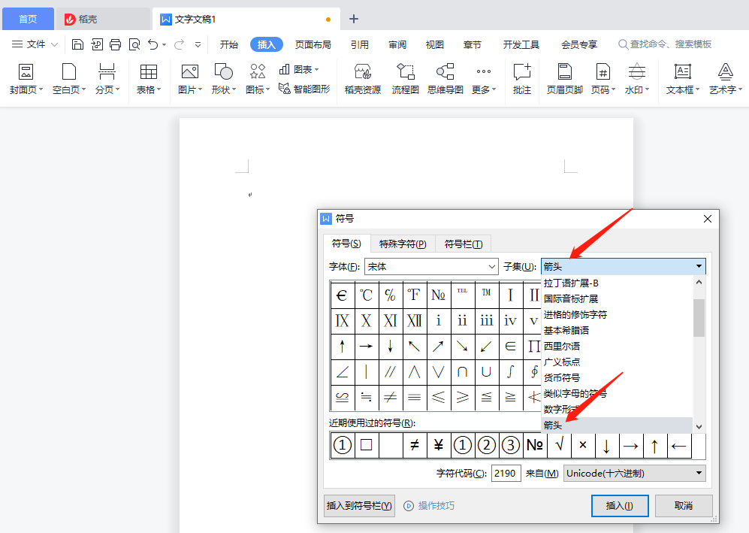749x533 pixels.
Task: Close the Symbol (符号) dialog
Action: coord(708,219)
